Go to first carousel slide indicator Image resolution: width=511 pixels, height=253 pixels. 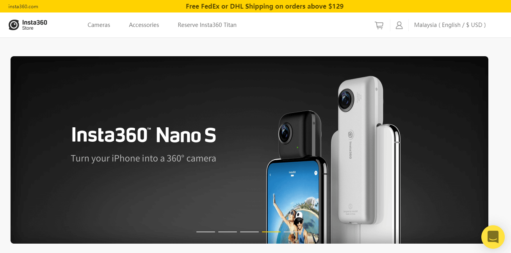click(206, 232)
